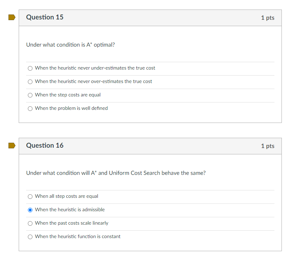Click the 'Question 16' header title
Viewport: 291px width, 260px height.
pyautogui.click(x=45, y=146)
